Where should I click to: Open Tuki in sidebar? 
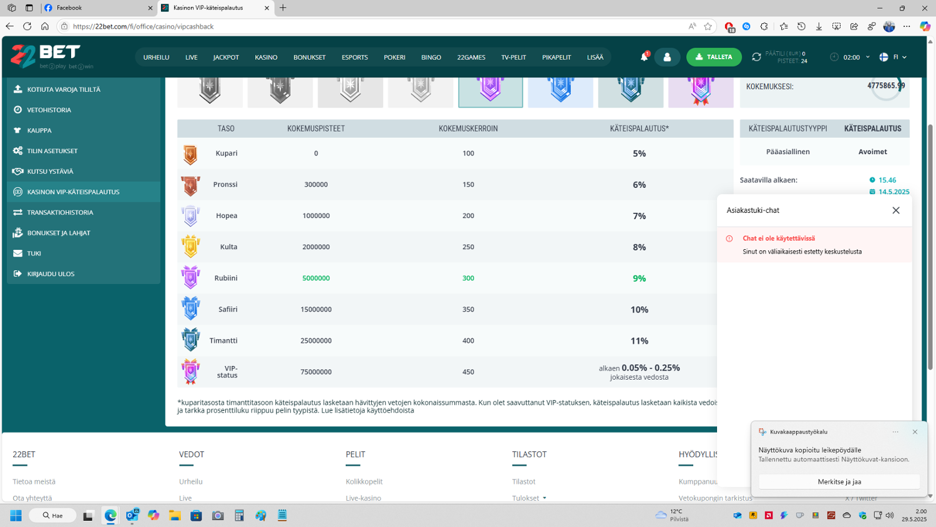(x=84, y=254)
